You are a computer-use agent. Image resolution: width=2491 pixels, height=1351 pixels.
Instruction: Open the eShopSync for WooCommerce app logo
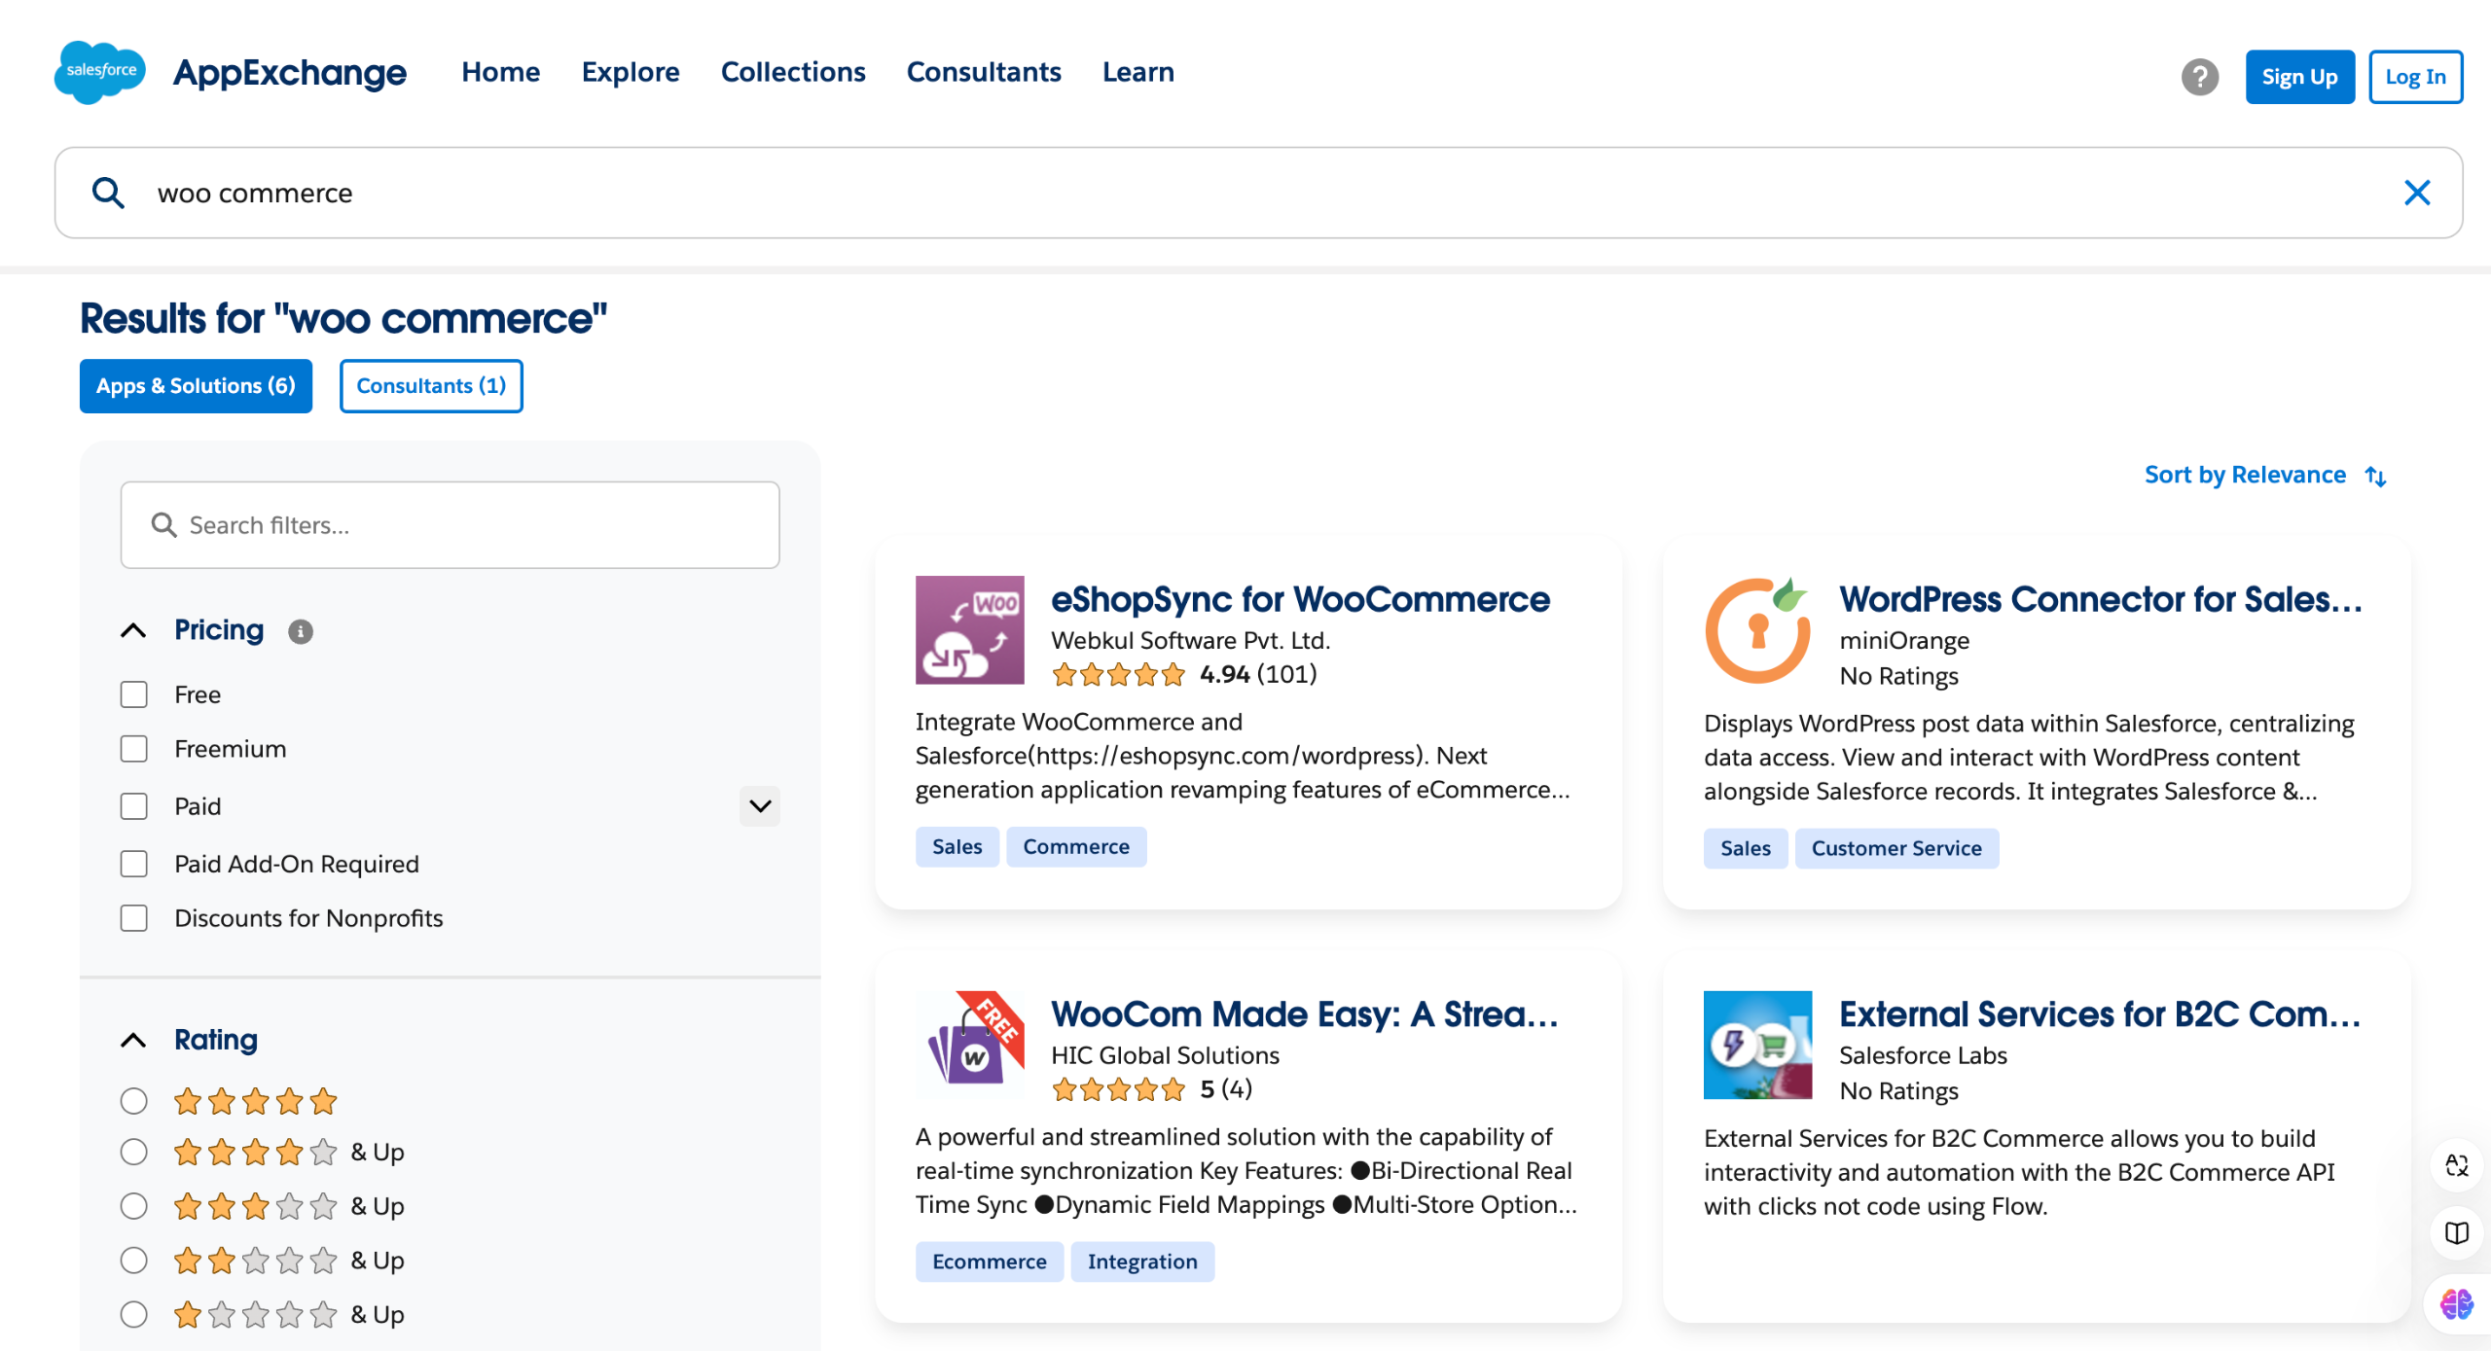point(969,630)
